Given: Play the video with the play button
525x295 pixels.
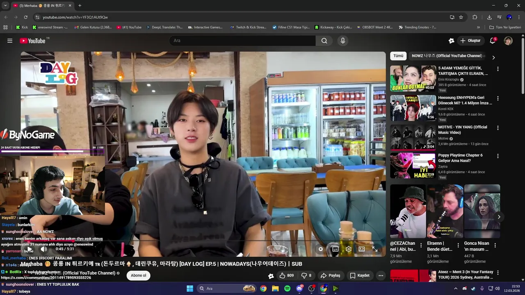Looking at the screenshot, I should (29, 249).
